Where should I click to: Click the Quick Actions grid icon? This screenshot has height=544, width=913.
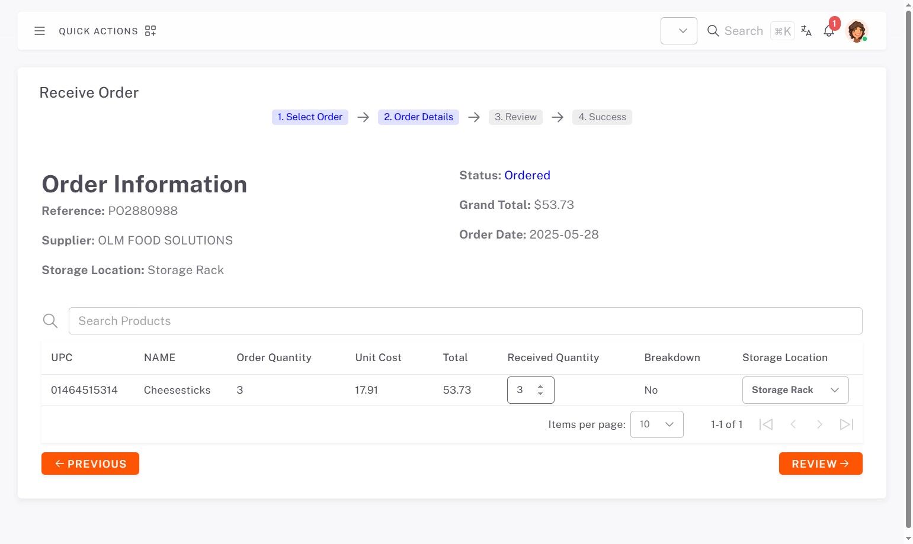pos(150,31)
